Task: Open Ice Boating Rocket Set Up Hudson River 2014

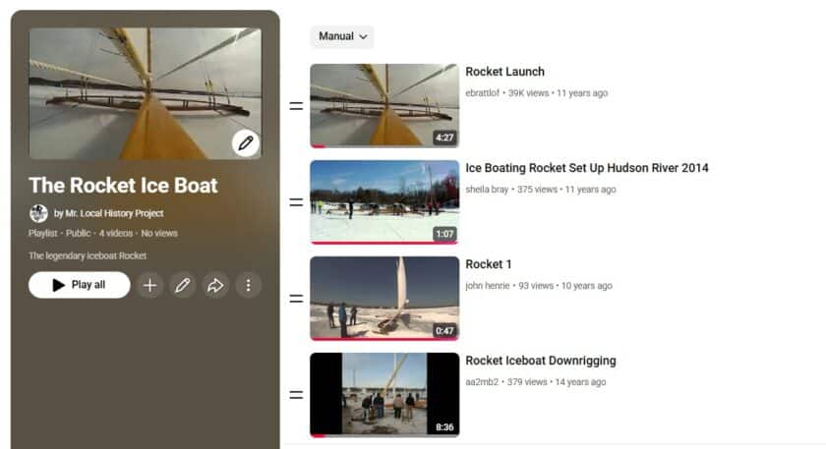Action: point(587,168)
